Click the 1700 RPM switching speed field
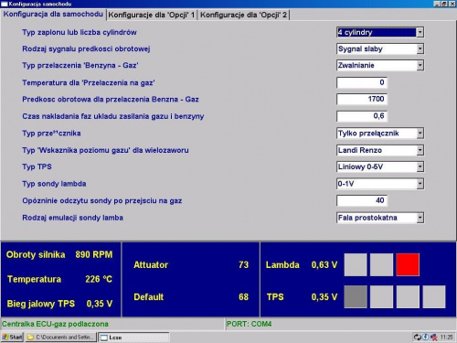Screen dimensions: 457x343 click(362, 99)
